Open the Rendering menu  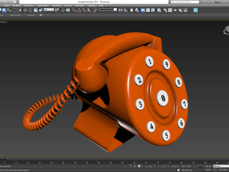[57, 6]
